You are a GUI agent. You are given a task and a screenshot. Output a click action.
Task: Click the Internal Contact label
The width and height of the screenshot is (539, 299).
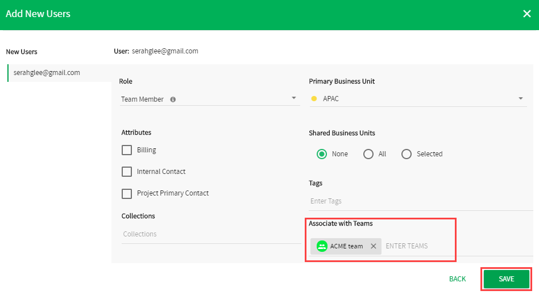tap(161, 172)
